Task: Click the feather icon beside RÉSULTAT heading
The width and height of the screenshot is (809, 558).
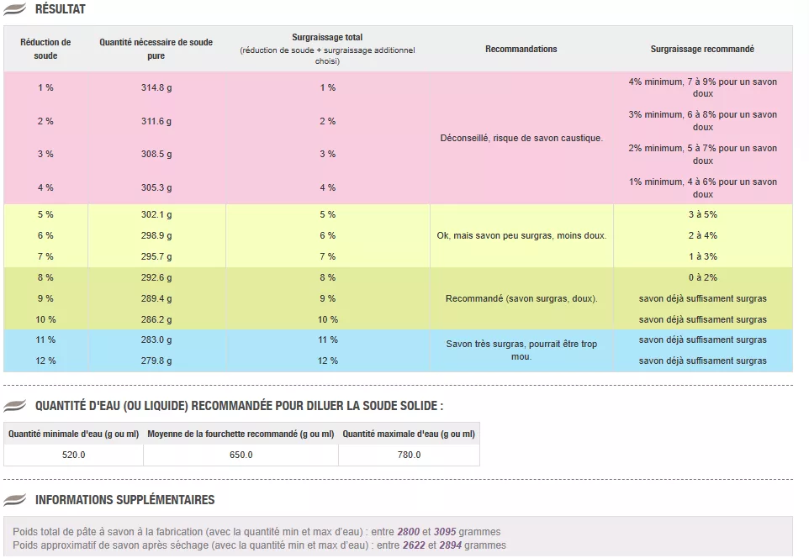Action: click(x=15, y=9)
